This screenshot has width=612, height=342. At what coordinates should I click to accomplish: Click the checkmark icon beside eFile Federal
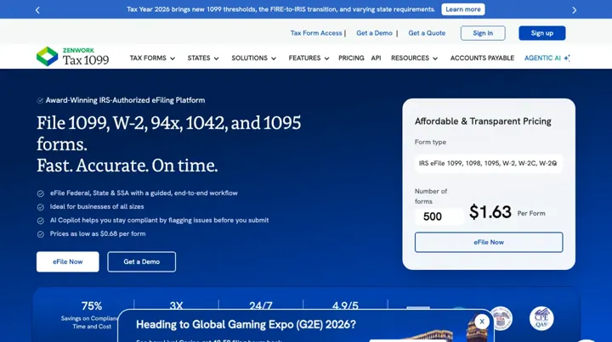pyautogui.click(x=41, y=193)
